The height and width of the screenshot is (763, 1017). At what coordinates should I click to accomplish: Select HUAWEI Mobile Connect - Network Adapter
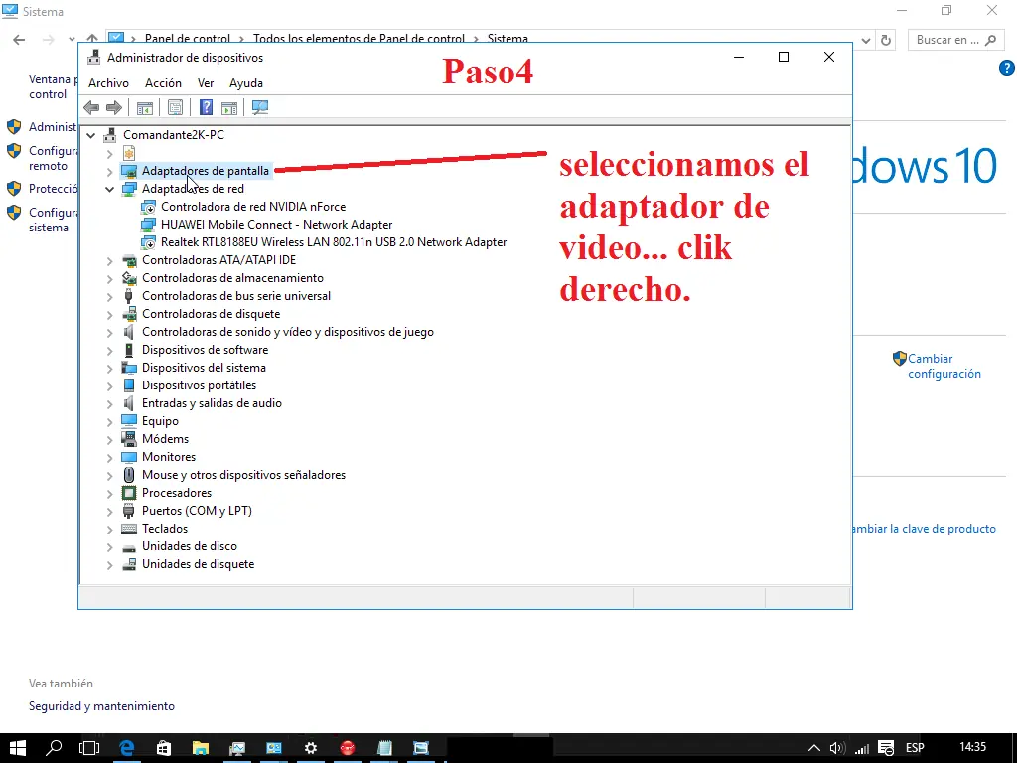coord(276,225)
